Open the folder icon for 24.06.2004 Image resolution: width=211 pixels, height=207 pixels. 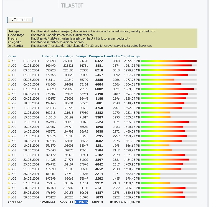pyautogui.click(x=9, y=169)
